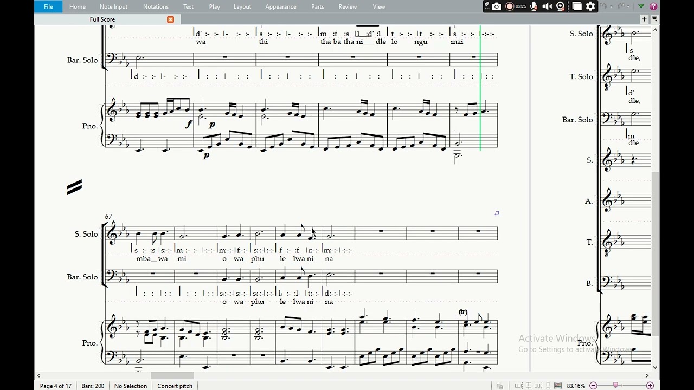The image size is (694, 390).
Task: Open the View ribbon tab
Action: tap(379, 6)
